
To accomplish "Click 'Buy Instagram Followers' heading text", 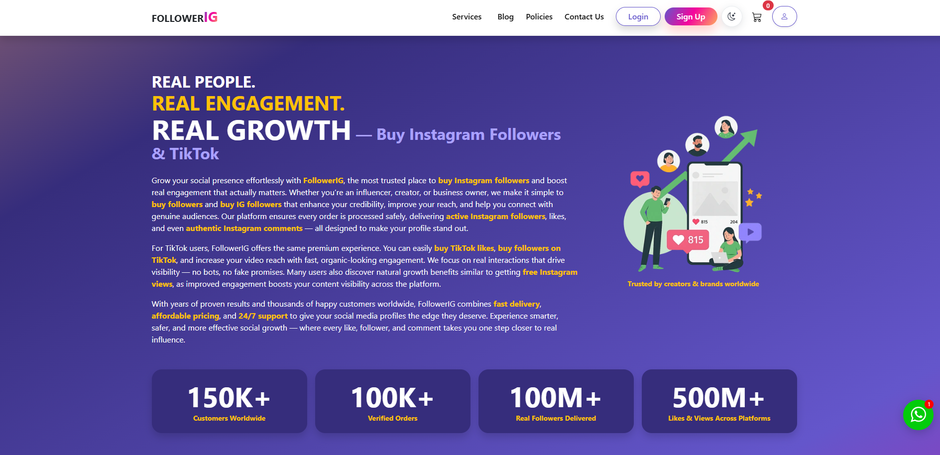I will tap(469, 134).
